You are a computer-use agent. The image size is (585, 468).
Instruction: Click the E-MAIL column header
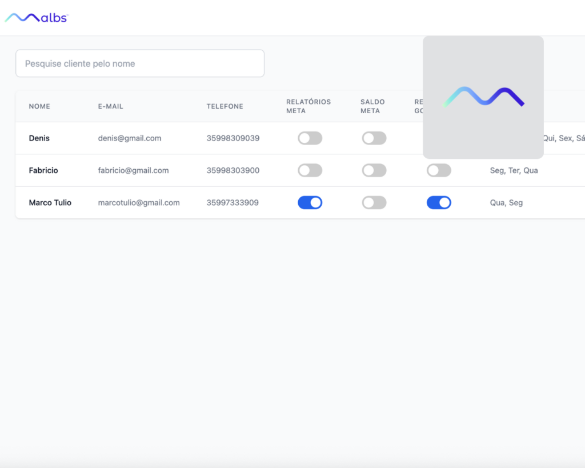coord(110,106)
